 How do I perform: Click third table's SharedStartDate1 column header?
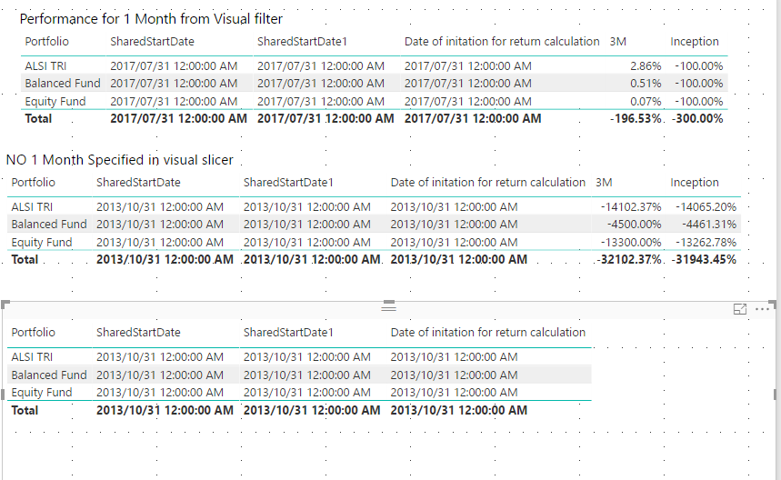point(288,332)
